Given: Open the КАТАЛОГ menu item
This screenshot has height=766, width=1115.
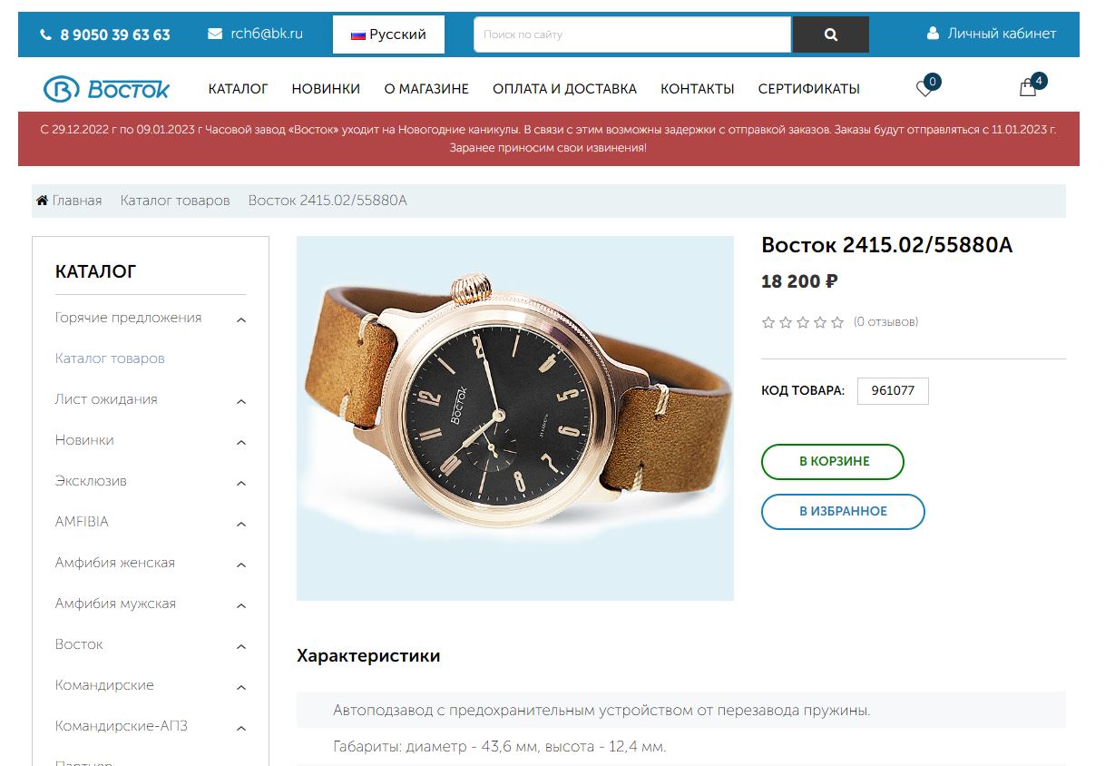Looking at the screenshot, I should point(238,89).
